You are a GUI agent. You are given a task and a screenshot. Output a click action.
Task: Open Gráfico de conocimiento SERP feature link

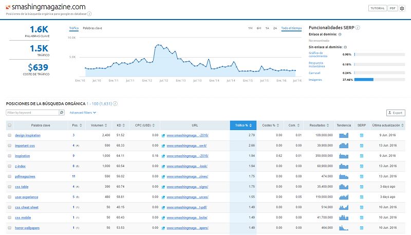pyautogui.click(x=318, y=55)
